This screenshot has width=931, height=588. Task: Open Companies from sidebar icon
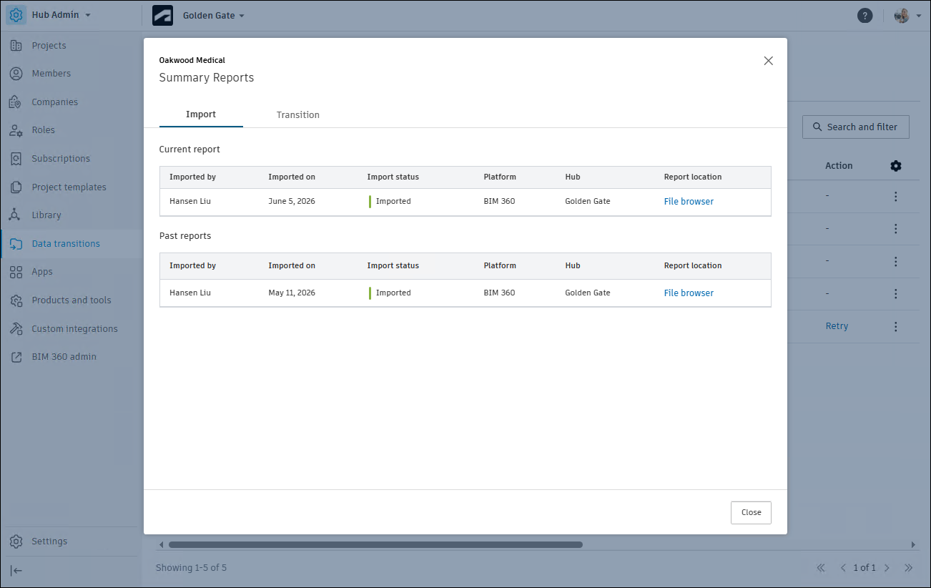point(16,102)
